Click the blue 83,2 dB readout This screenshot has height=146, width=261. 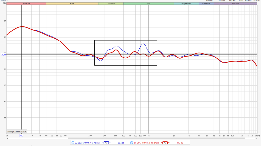tap(121, 143)
